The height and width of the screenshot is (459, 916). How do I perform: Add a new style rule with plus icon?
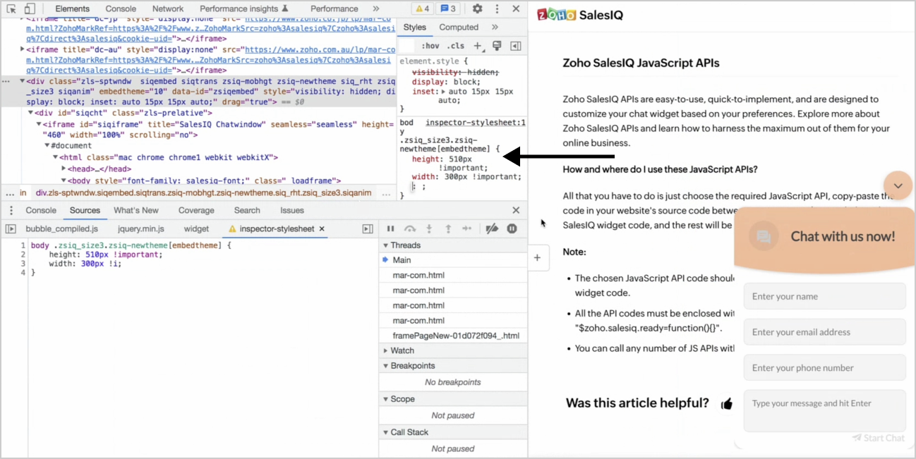click(478, 46)
